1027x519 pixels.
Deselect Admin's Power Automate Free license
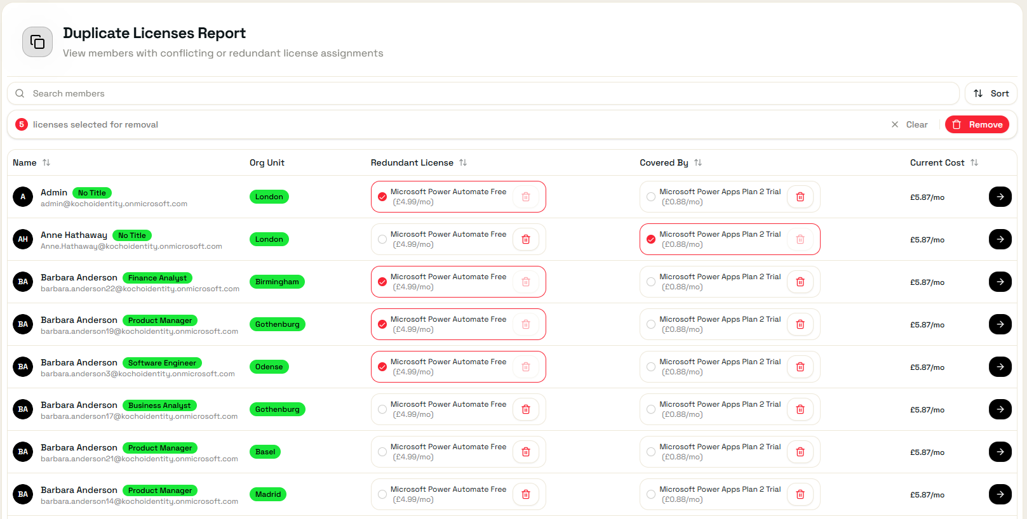[x=382, y=197]
